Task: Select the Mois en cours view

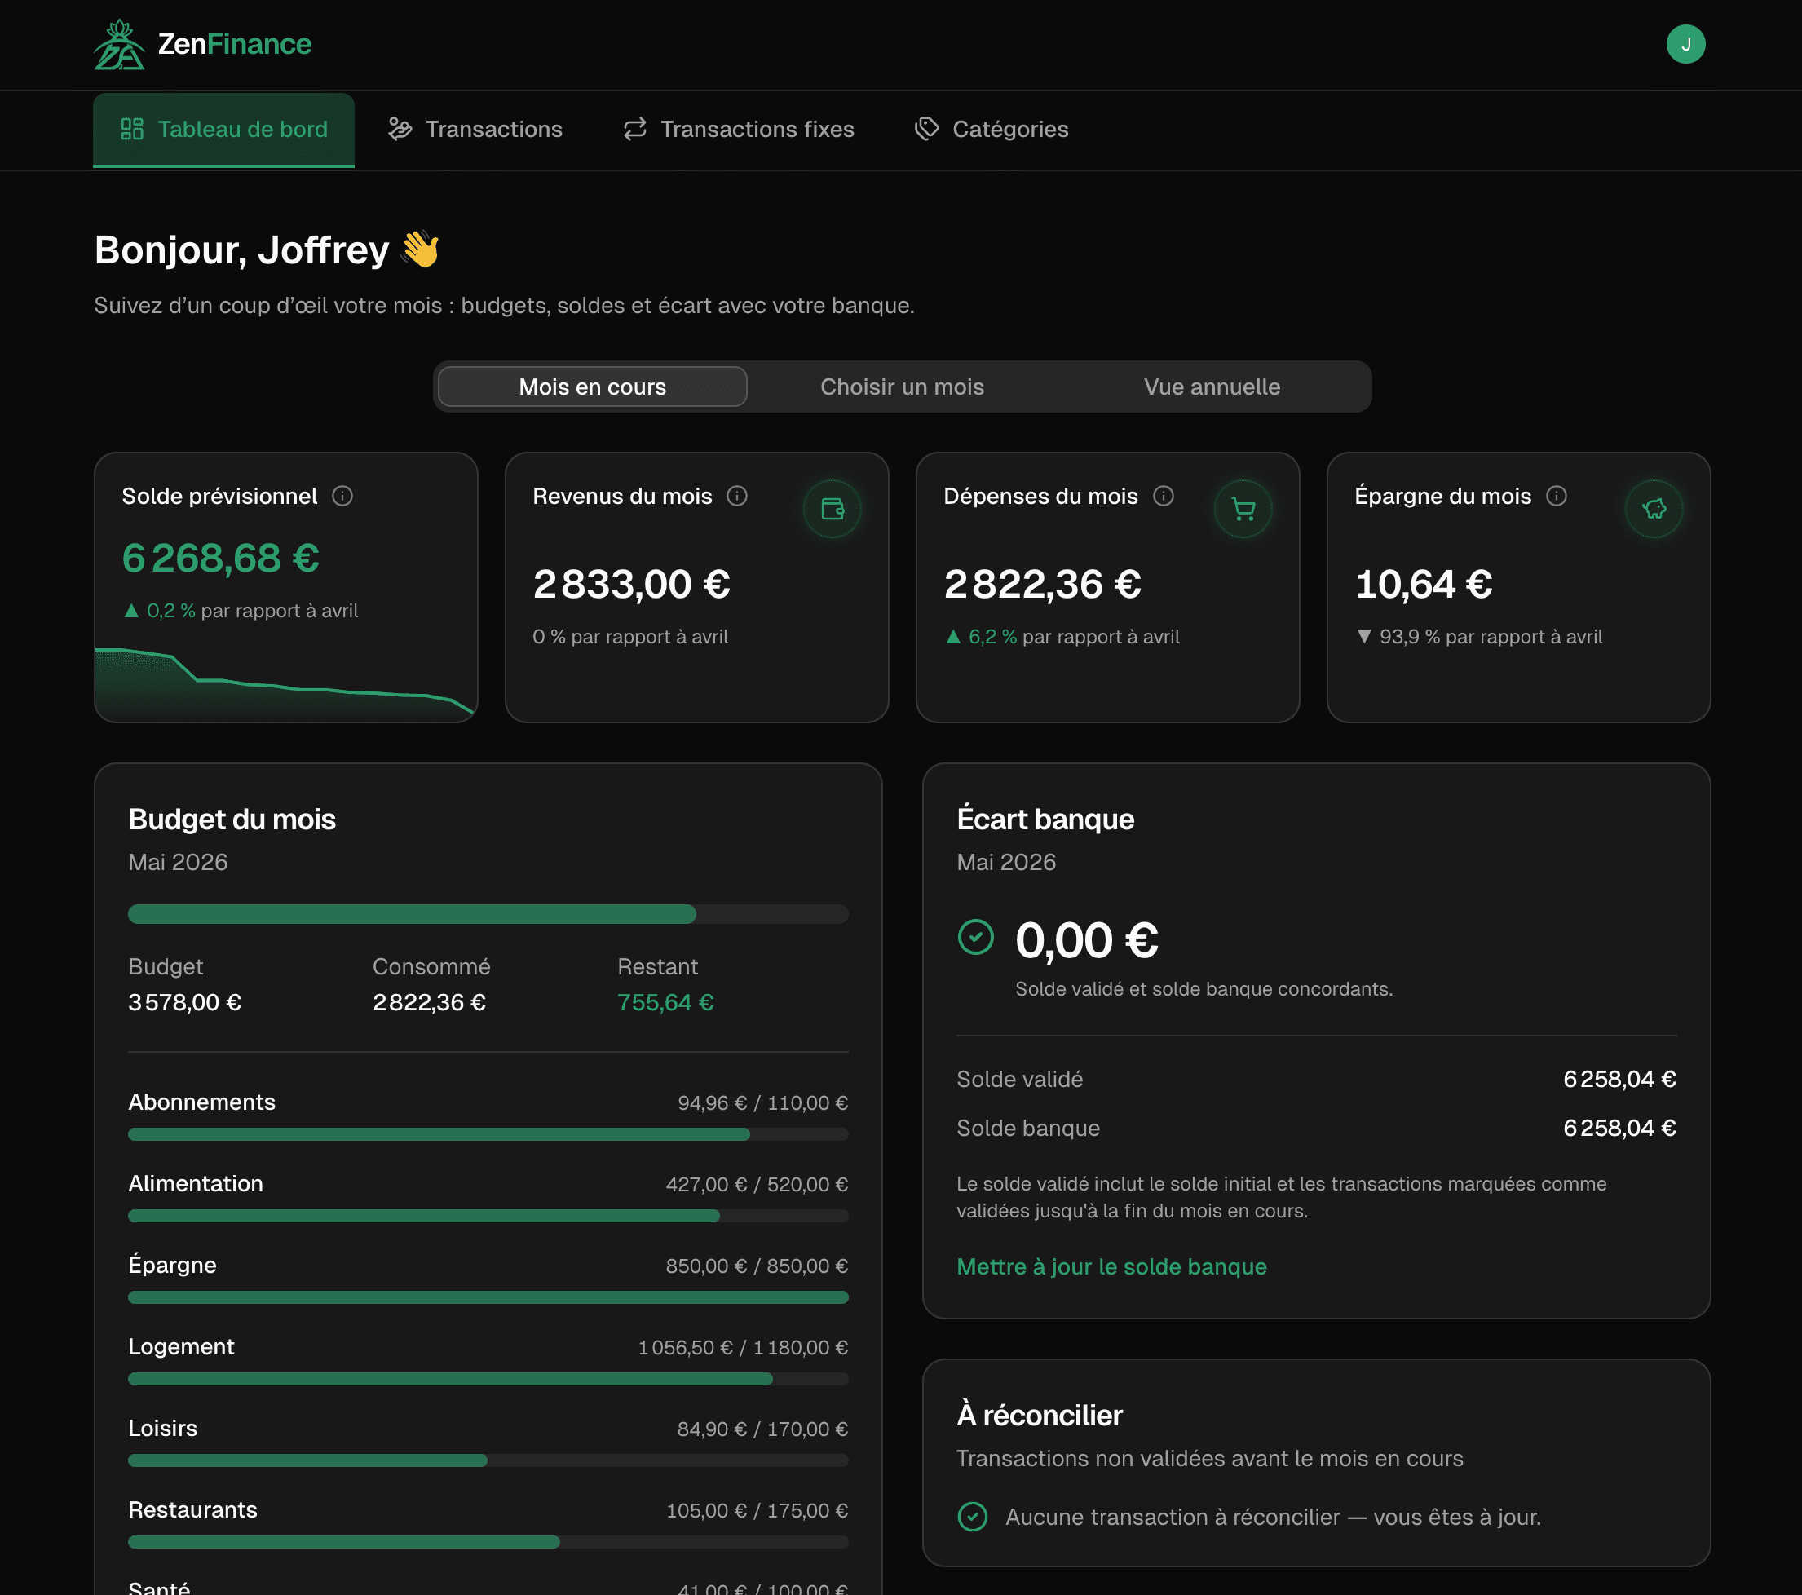Action: pos(593,387)
